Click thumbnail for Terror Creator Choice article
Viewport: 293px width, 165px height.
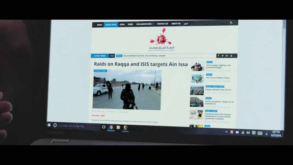197,78
